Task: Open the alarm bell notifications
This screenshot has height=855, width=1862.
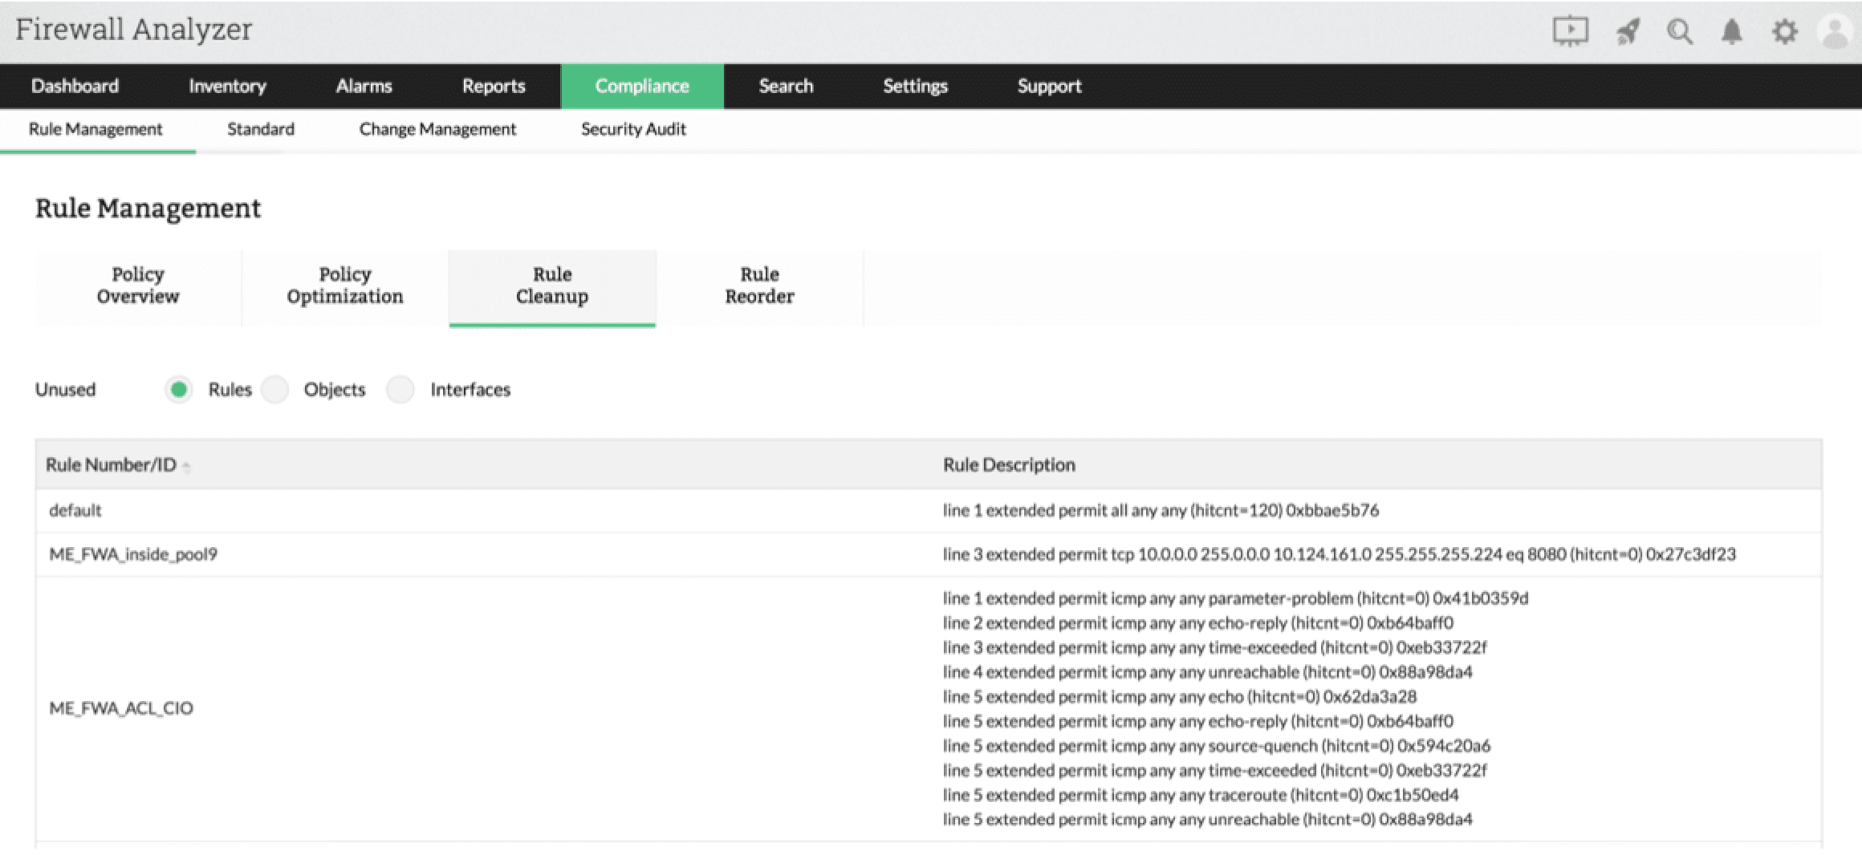Action: point(1732,31)
